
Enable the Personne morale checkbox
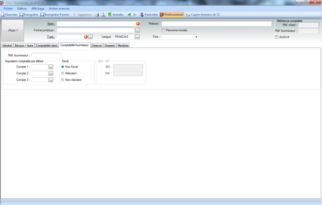coord(163,30)
